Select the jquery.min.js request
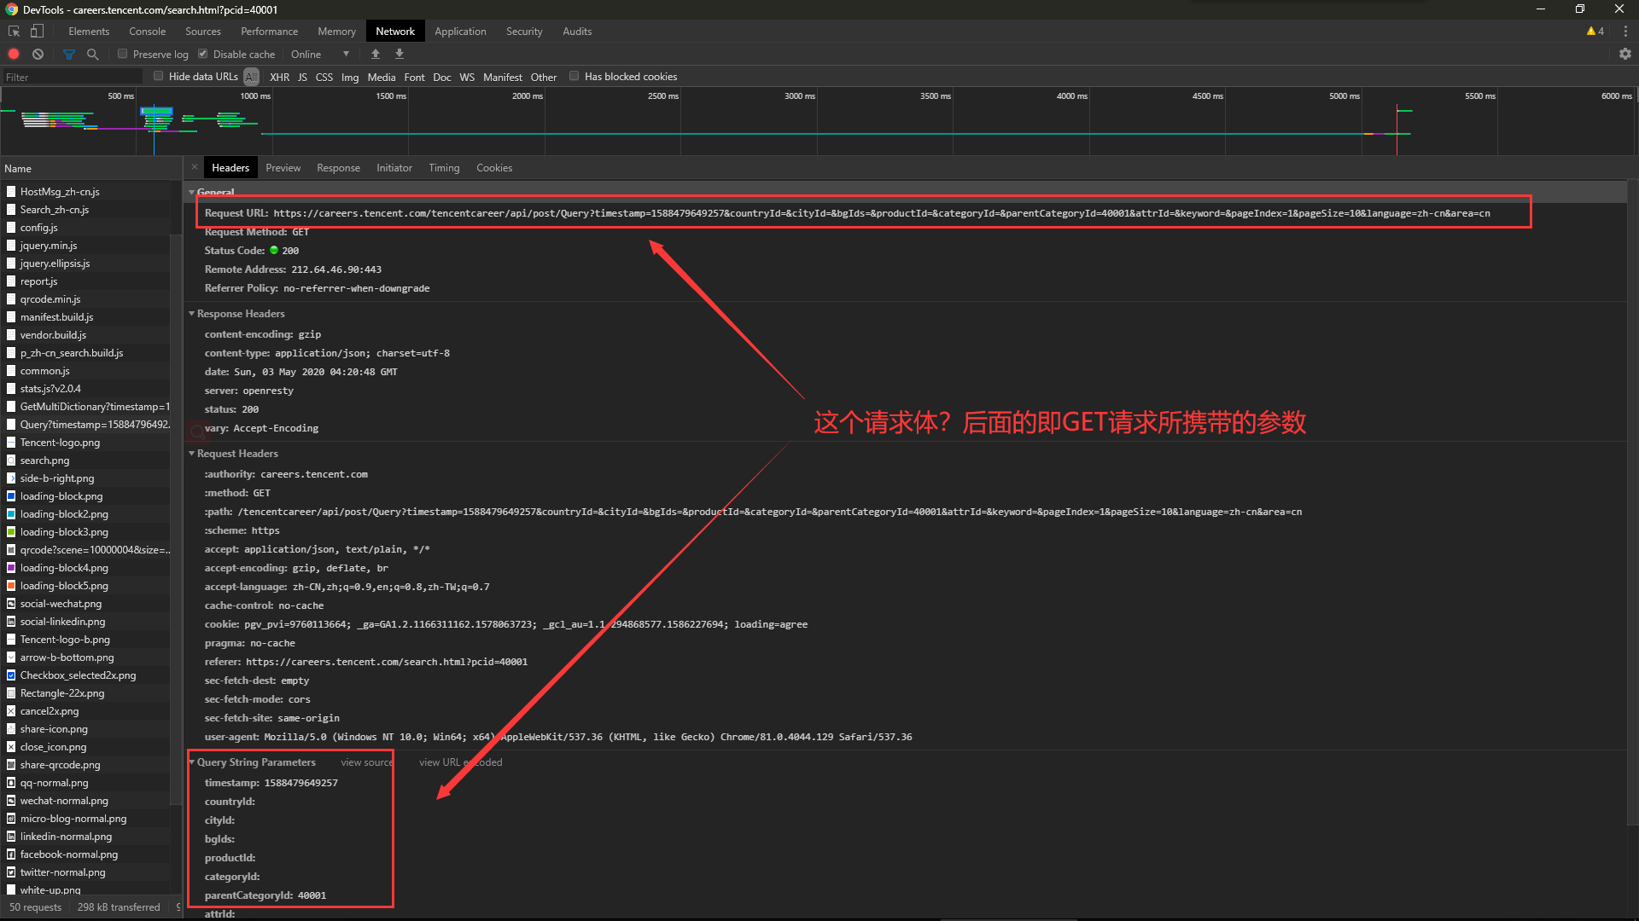The height and width of the screenshot is (921, 1639). 85,246
